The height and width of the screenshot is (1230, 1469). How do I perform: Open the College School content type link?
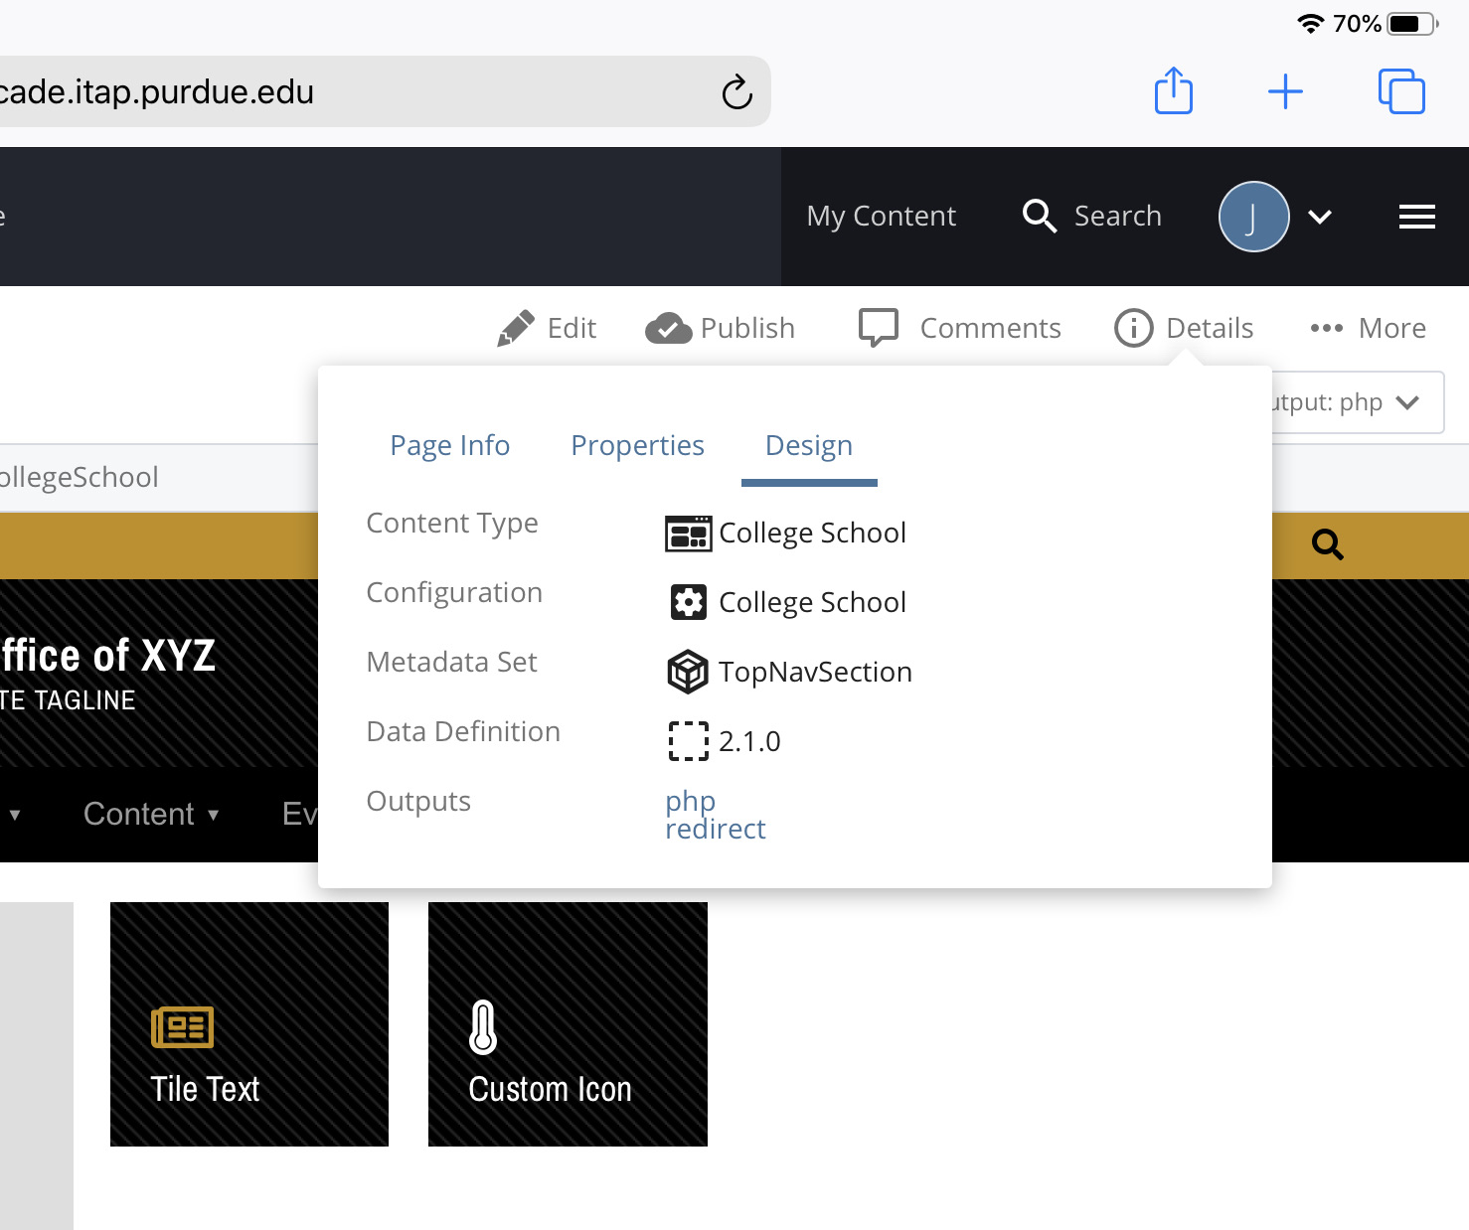tap(812, 534)
